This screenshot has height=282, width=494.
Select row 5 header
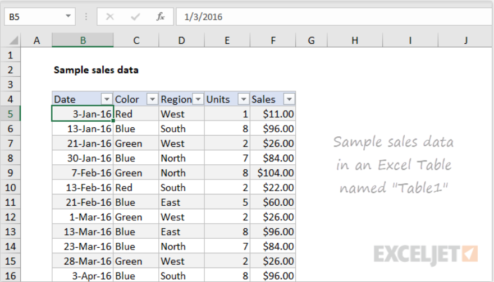point(11,114)
